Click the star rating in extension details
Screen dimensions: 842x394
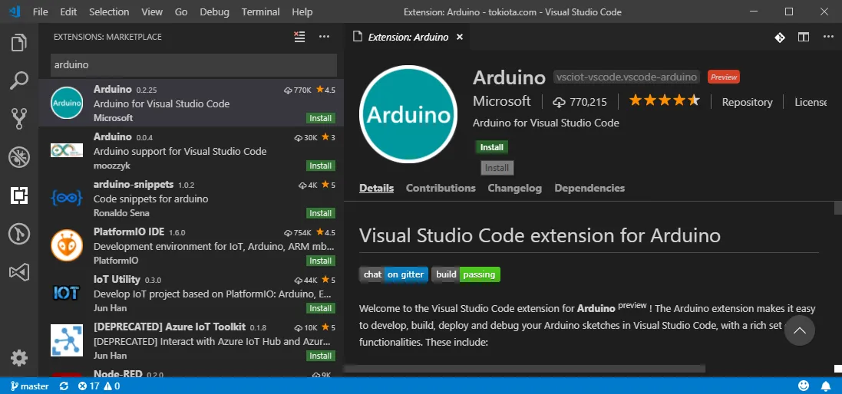point(665,100)
